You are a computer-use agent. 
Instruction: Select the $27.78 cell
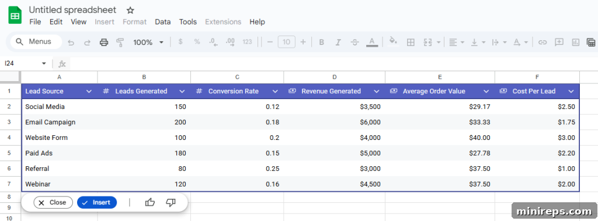pyautogui.click(x=440, y=153)
